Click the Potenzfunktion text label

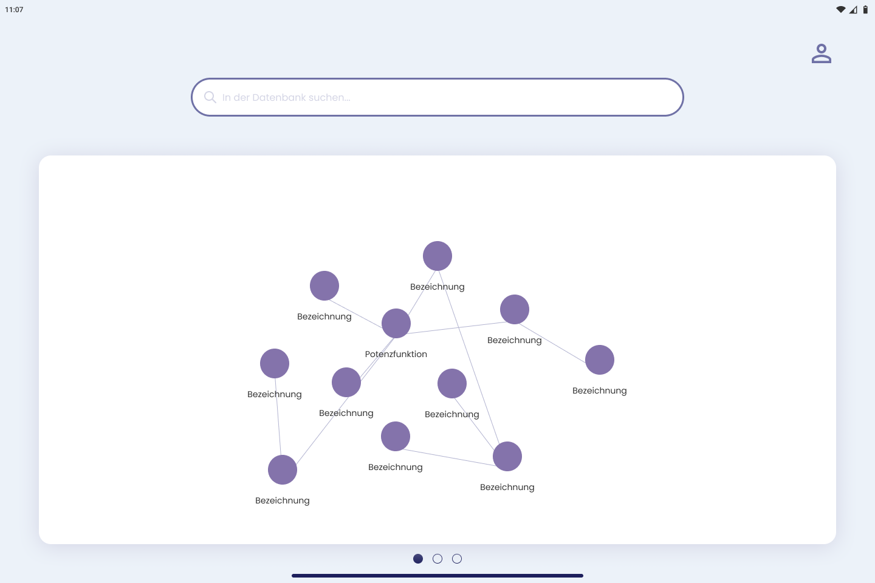396,354
